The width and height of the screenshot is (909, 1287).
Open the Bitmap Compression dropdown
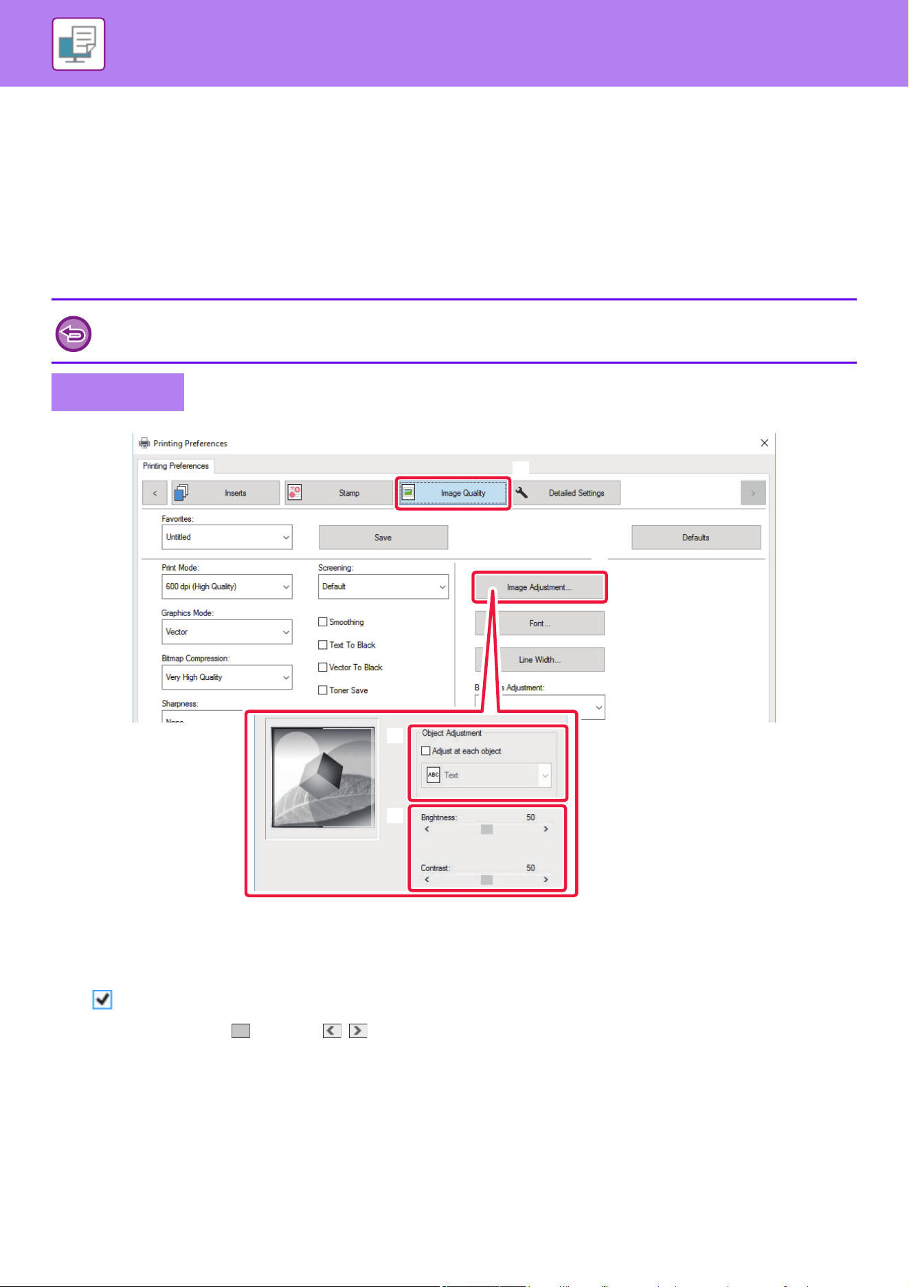(227, 677)
